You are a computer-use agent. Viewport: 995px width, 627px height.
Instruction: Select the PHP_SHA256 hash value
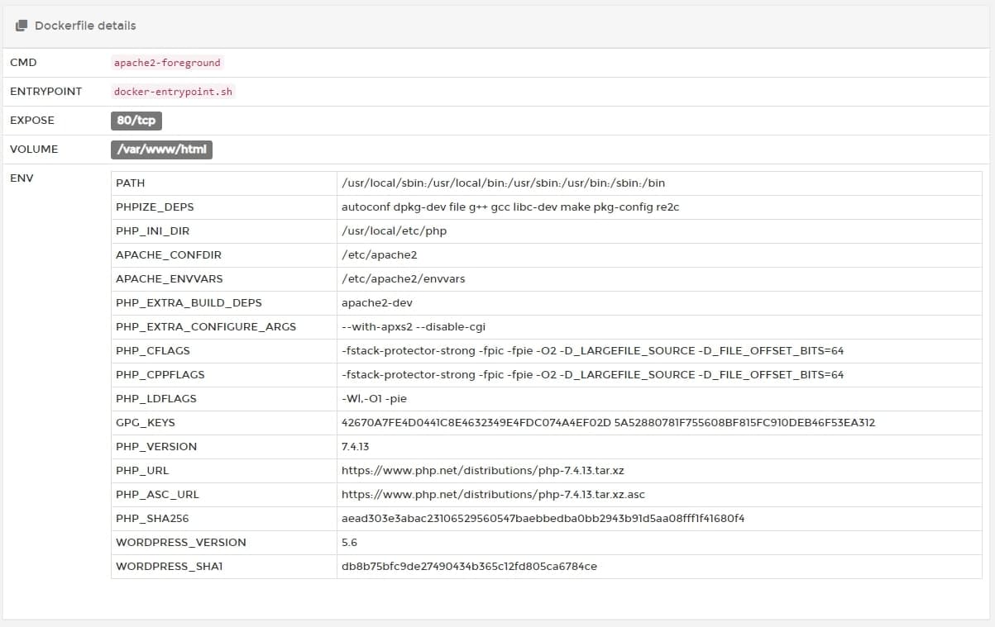coord(543,518)
